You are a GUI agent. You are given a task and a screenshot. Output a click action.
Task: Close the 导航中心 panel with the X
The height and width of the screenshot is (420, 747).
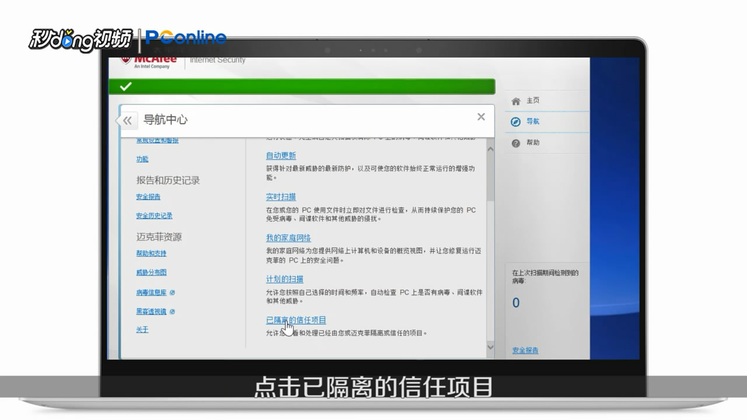click(481, 117)
